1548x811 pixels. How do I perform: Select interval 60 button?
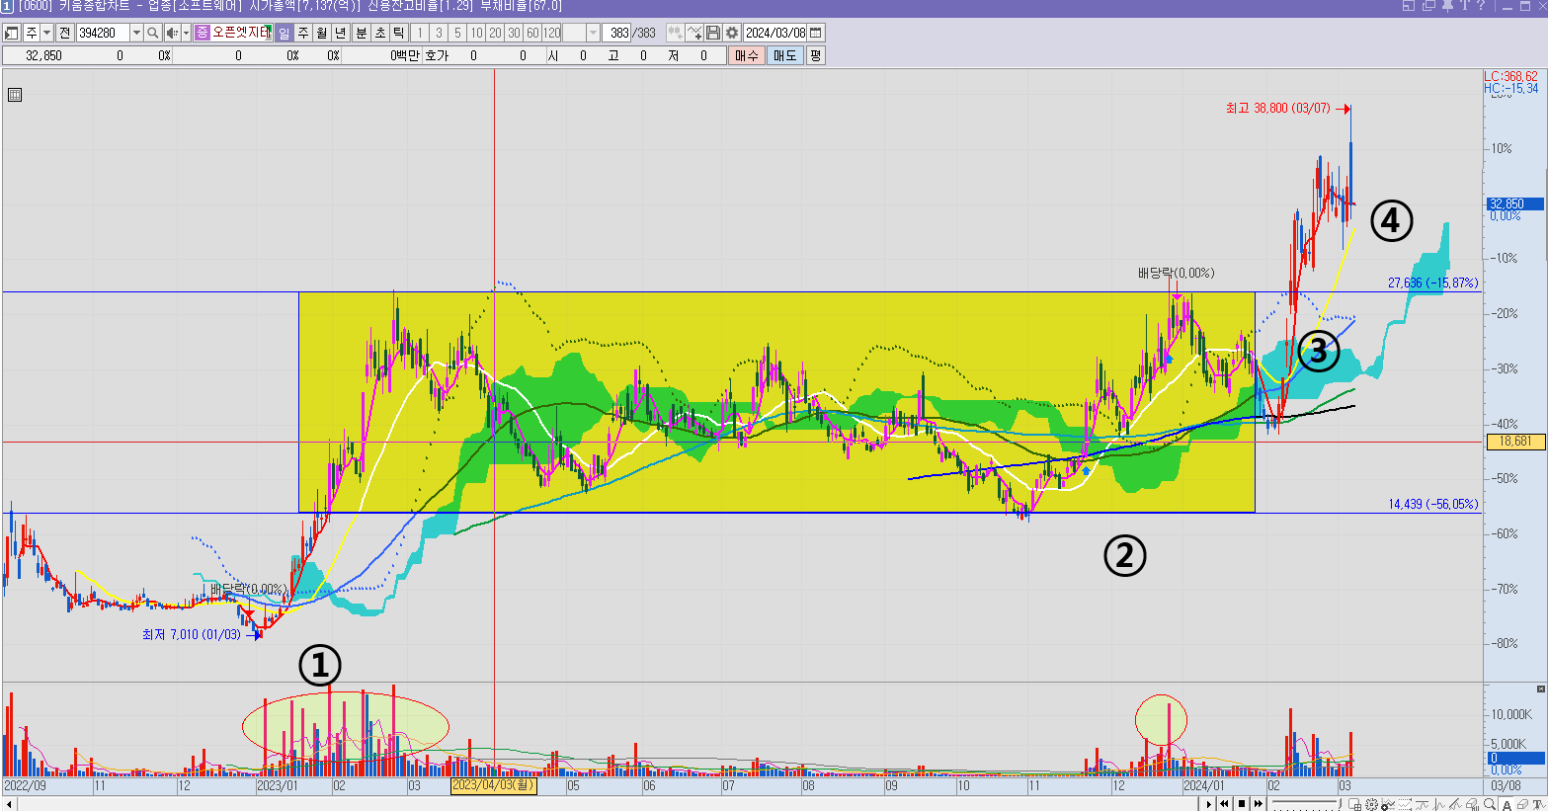pos(532,33)
